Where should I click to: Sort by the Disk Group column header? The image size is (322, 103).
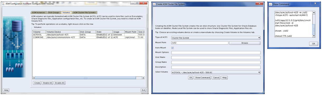pos(87,32)
